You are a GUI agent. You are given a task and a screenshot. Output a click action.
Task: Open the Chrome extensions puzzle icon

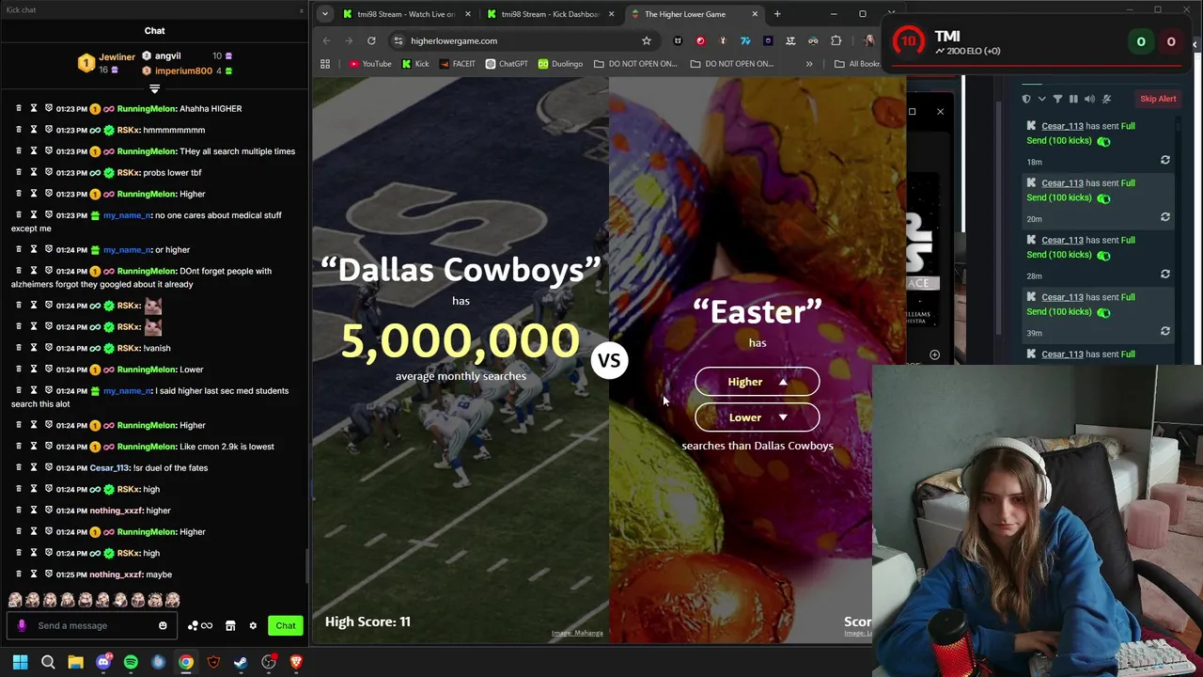pos(836,40)
